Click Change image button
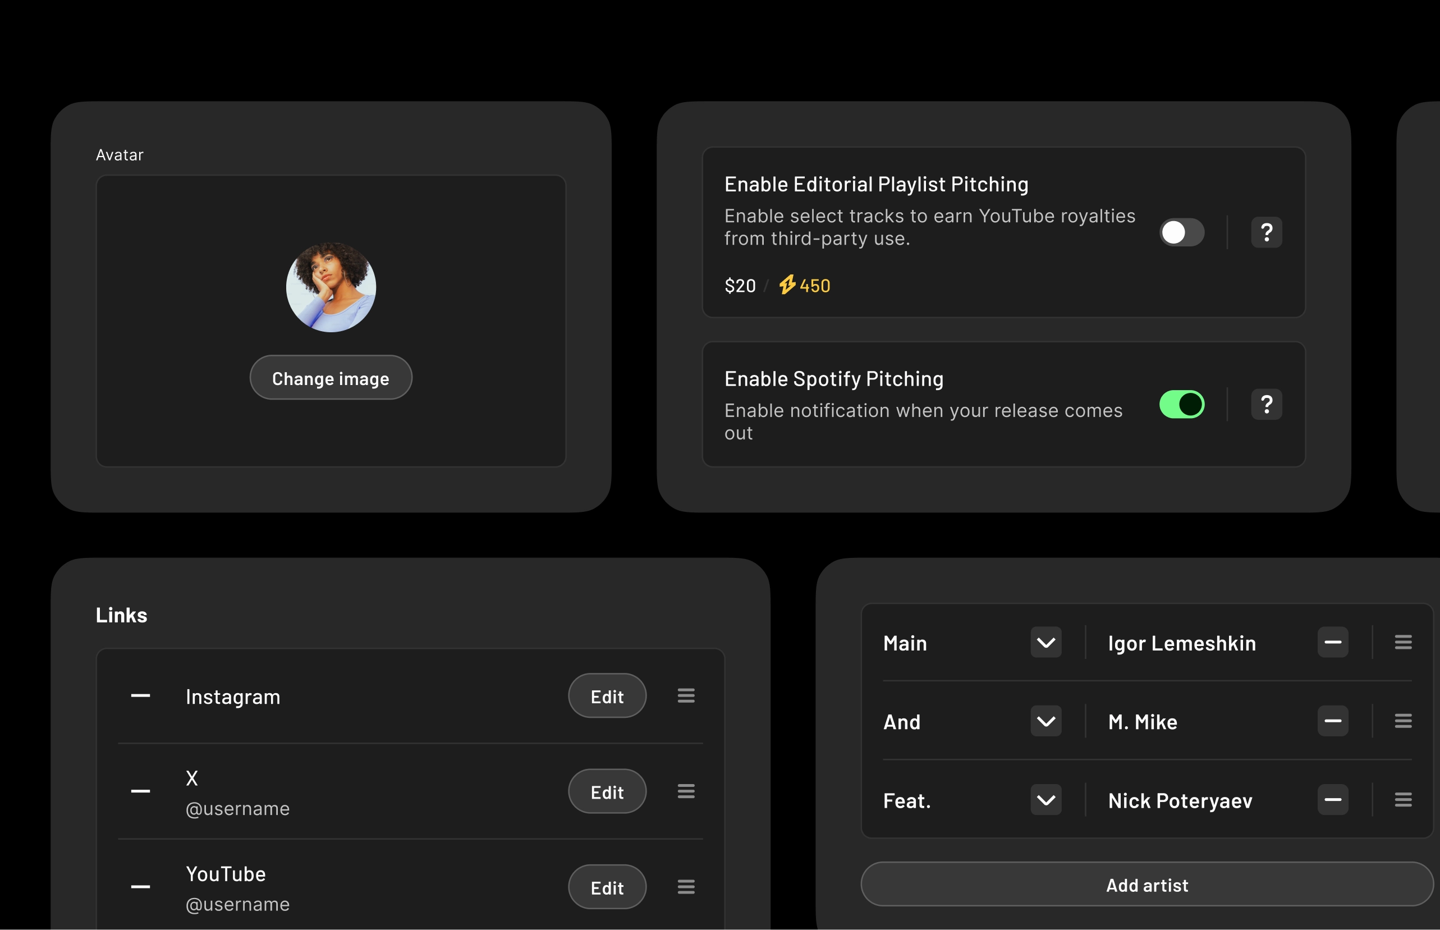1440x930 pixels. coord(331,378)
